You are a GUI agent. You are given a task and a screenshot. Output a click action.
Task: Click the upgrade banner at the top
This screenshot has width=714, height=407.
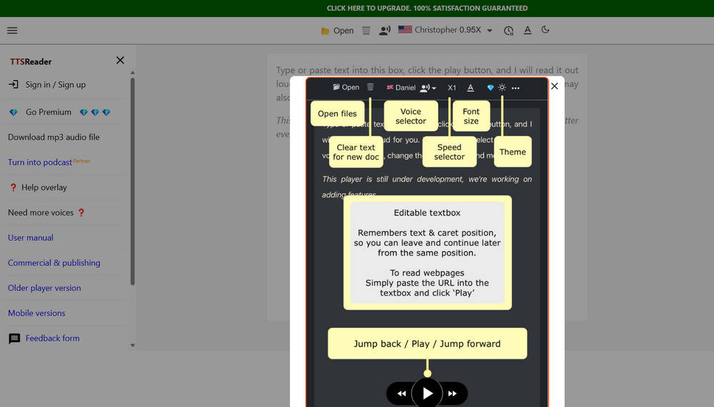click(427, 9)
